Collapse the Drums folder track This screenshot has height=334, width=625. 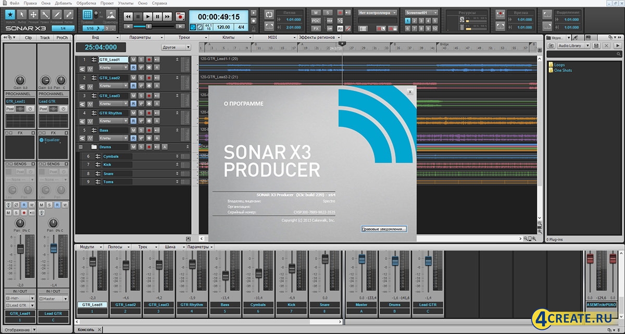coord(81,147)
